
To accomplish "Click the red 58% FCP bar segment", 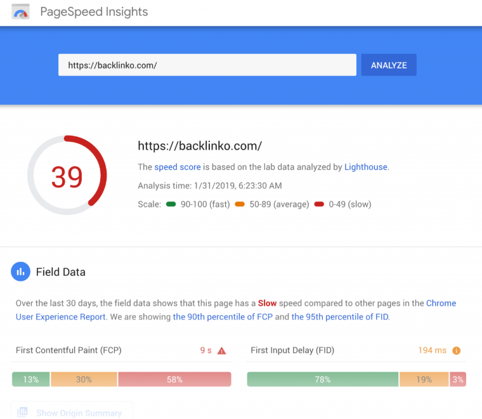I will [174, 379].
